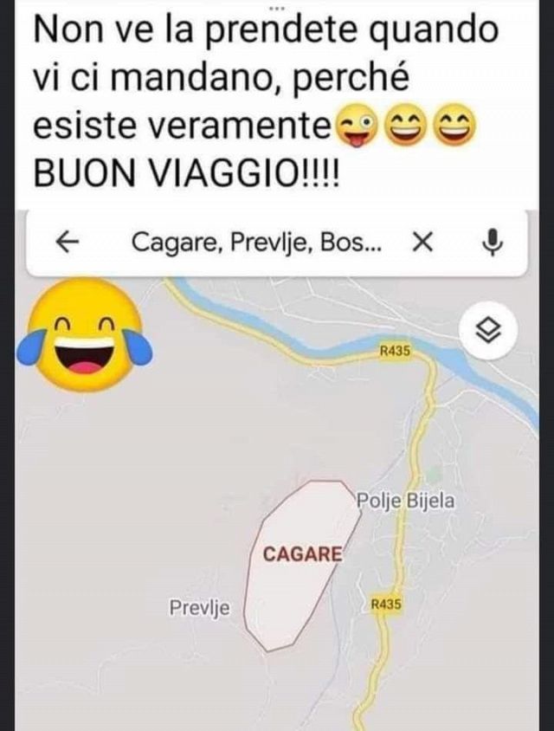Select the Polje Bijela place label
Screen dimensions: 554x731
tap(405, 501)
